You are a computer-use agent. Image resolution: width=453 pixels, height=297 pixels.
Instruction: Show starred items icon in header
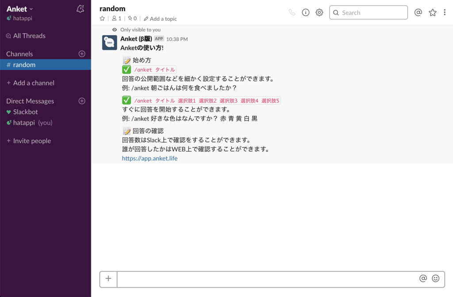coord(433,12)
